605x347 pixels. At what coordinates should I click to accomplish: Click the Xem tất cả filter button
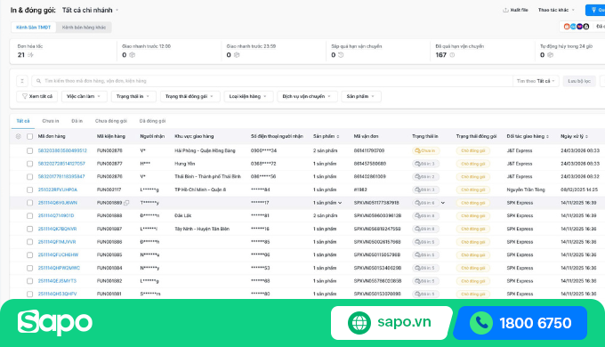[37, 96]
